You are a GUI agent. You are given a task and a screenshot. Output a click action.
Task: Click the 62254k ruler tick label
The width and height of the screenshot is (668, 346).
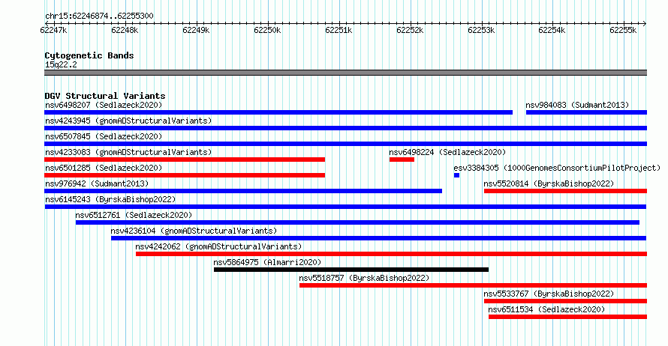[552, 30]
